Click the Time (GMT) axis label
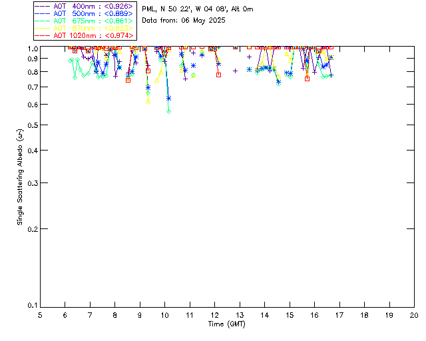Screen dimensions: 426x341 tap(227, 324)
